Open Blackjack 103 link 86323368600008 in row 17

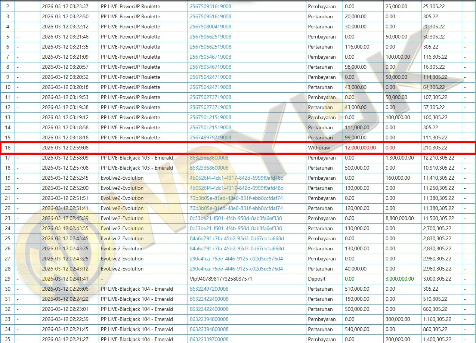pos(209,158)
